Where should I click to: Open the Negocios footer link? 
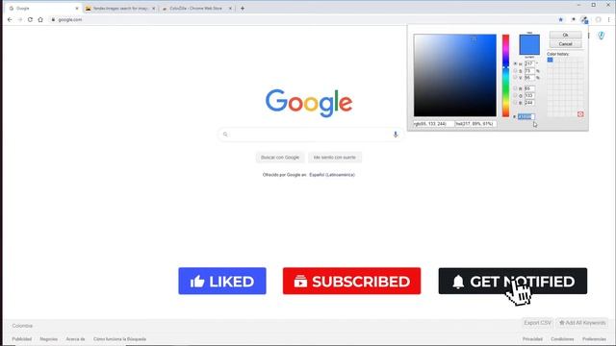(49, 339)
